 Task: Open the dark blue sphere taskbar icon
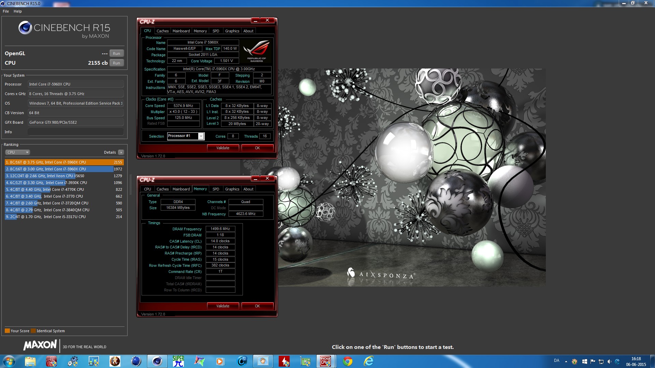pyautogui.click(x=136, y=361)
